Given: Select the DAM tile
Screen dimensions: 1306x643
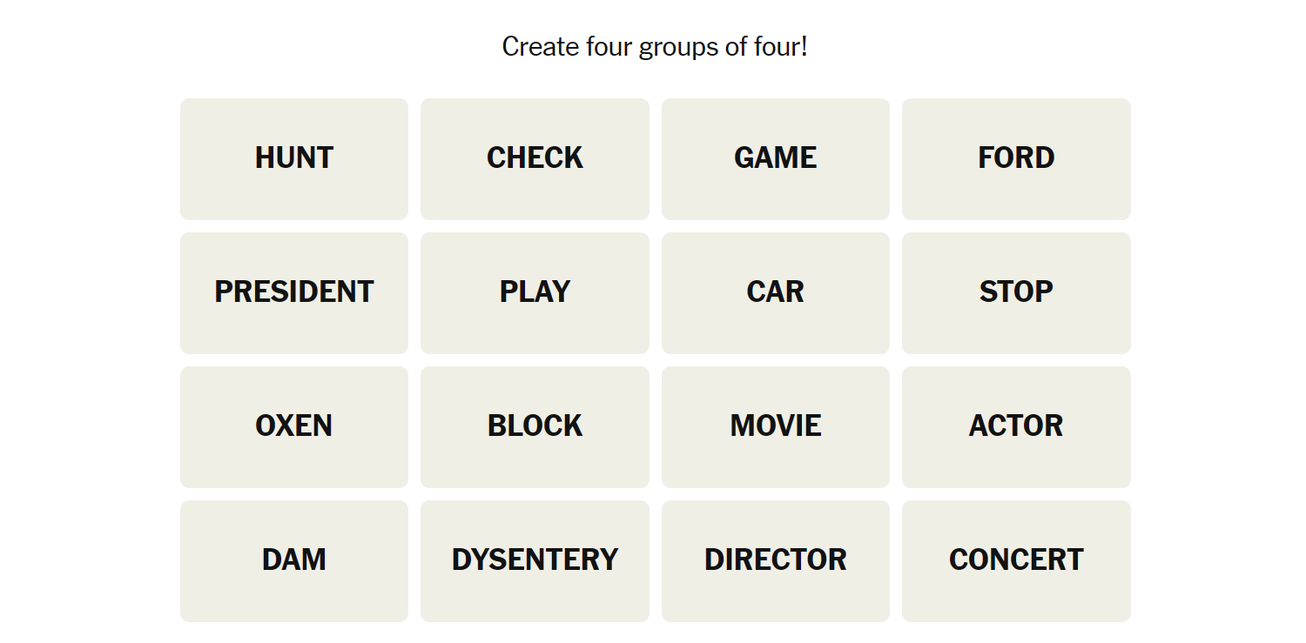Looking at the screenshot, I should coord(294,560).
